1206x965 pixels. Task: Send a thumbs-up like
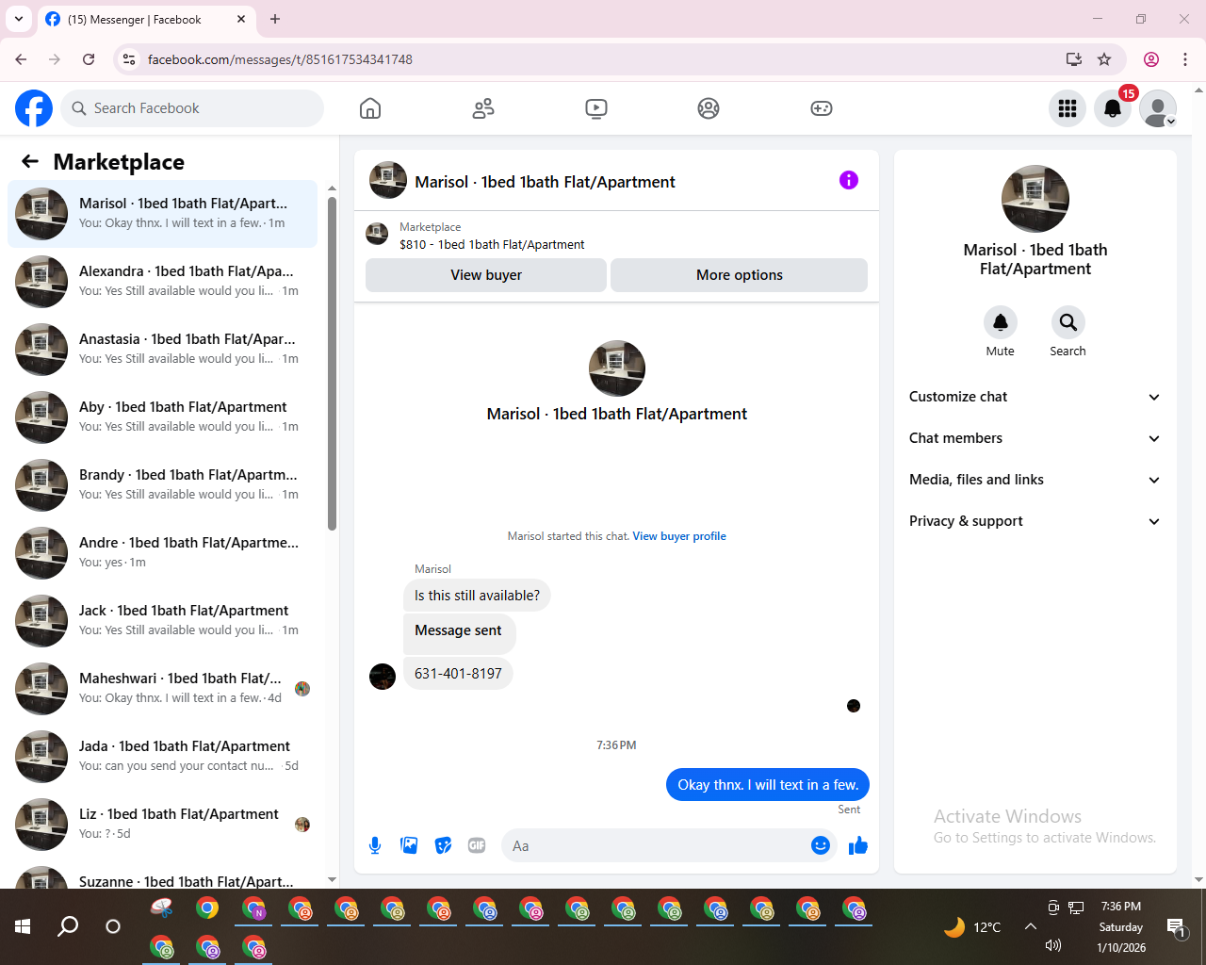point(857,845)
